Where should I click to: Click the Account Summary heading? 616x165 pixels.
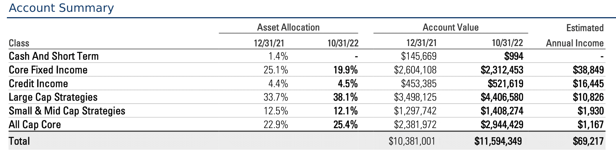click(x=61, y=8)
